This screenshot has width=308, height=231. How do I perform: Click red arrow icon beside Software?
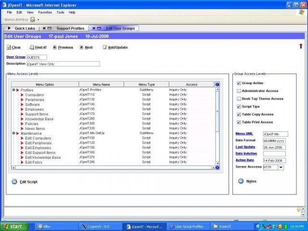pyautogui.click(x=22, y=104)
